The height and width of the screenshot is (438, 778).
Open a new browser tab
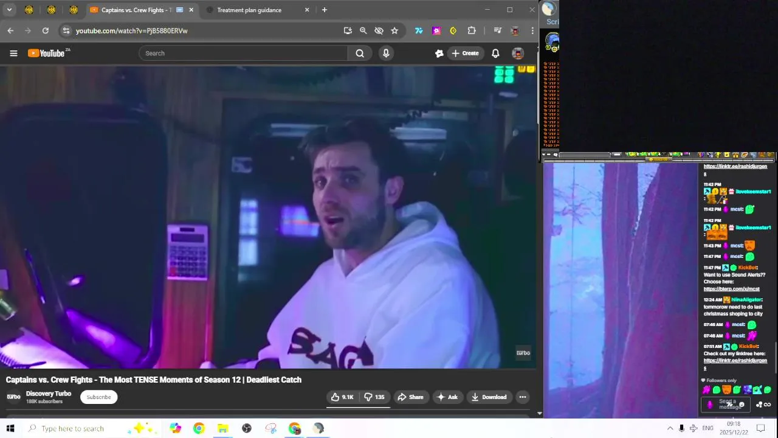(325, 10)
